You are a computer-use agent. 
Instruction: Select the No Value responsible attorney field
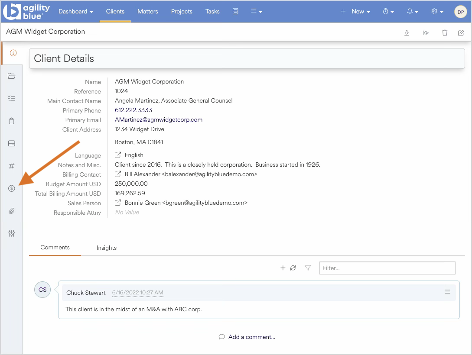pyautogui.click(x=127, y=212)
